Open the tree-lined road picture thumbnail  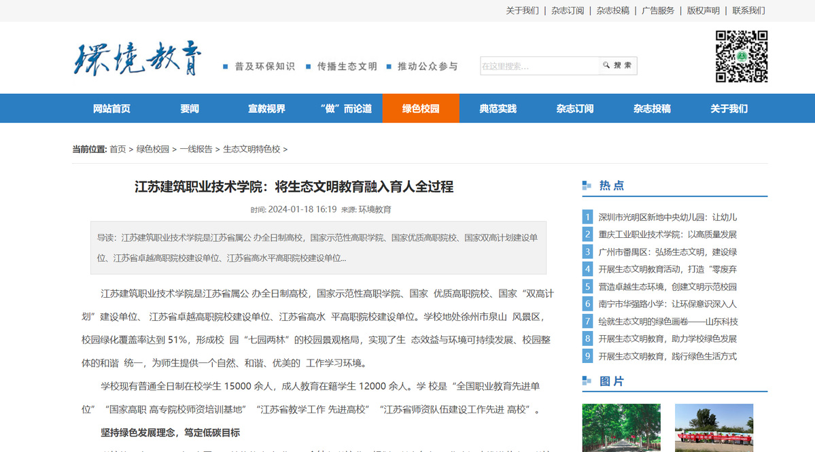point(621,428)
